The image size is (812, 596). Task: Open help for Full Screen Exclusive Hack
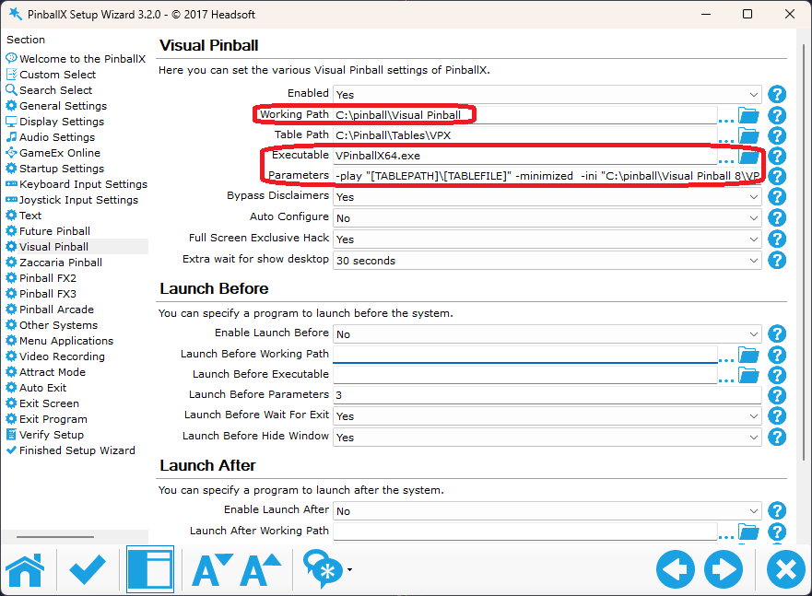coord(777,239)
